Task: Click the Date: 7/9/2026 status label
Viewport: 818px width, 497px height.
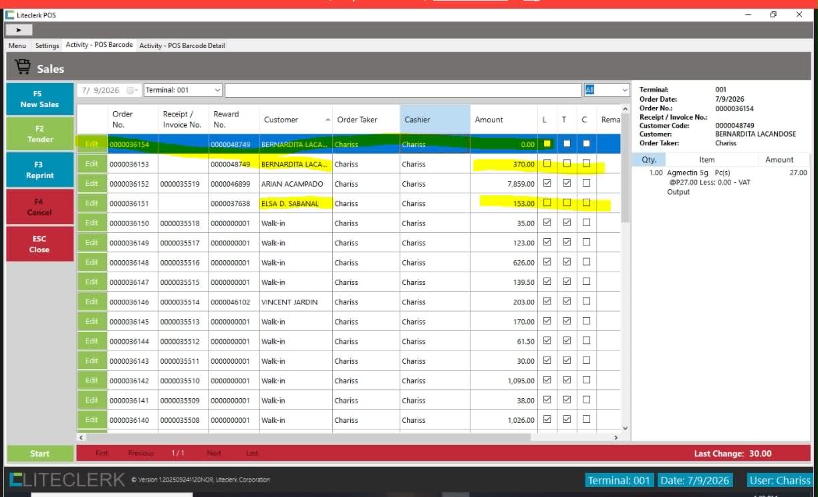Action: coord(696,480)
